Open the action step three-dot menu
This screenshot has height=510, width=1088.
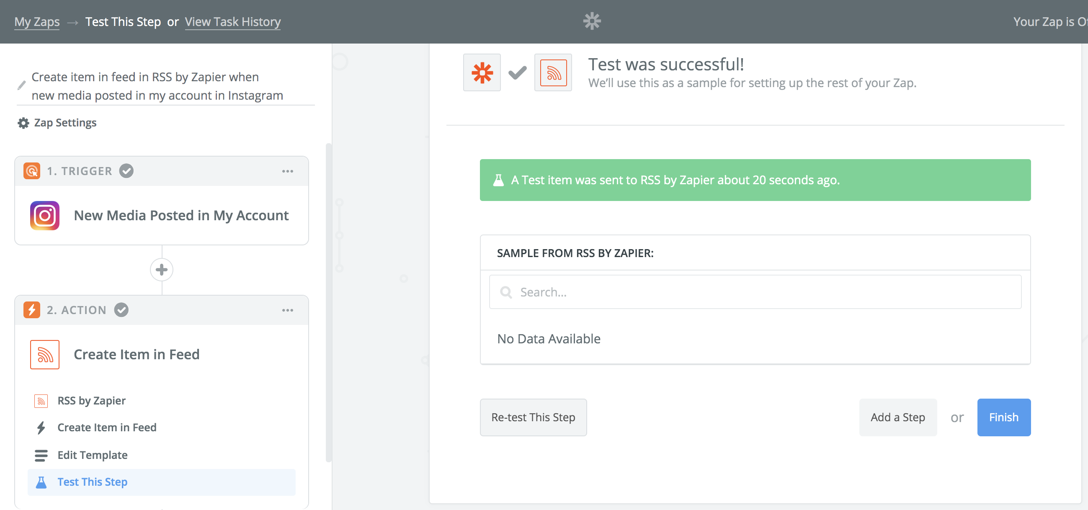coord(288,310)
